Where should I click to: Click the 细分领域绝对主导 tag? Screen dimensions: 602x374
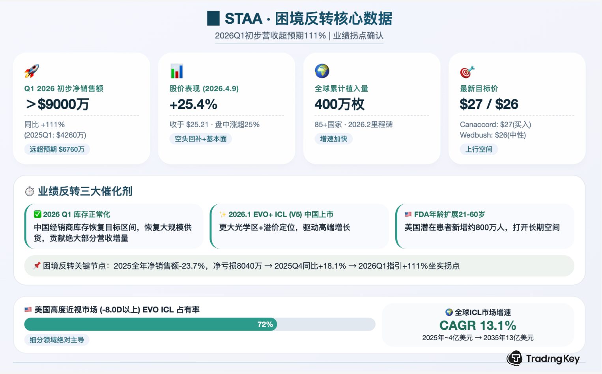pyautogui.click(x=57, y=340)
